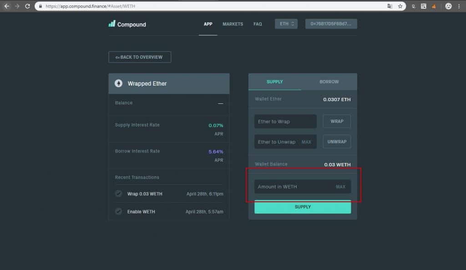Viewport: 466px width, 270px height.
Task: Open the MARKETS nav item
Action: tap(233, 24)
